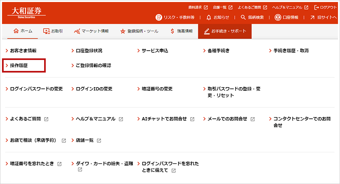Click external icon beside 店舗一覧 in menu
Image resolution: width=340 pixels, height=184 pixels.
tap(99, 141)
